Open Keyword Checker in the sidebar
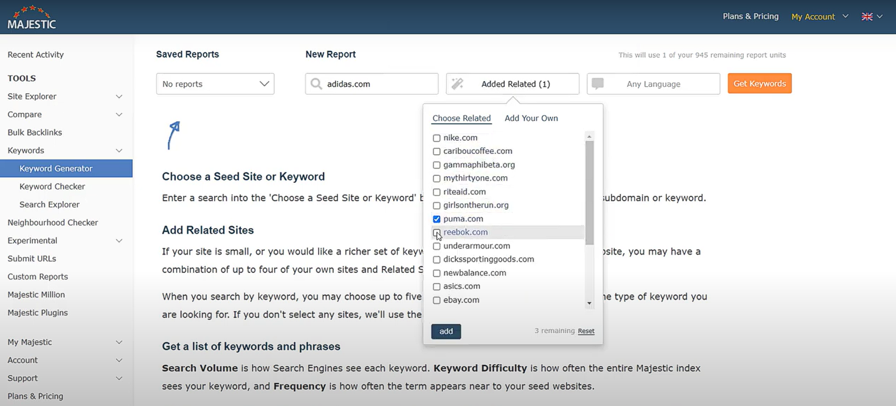This screenshot has height=406, width=896. point(52,187)
